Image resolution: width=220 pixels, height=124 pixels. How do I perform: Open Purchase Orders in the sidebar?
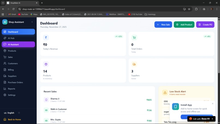(x=18, y=82)
